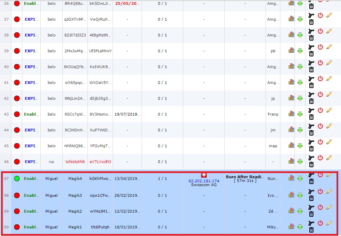This screenshot has width=341, height=236.
Task: Kill connections for Magik3 with gun icon
Action: point(311,192)
